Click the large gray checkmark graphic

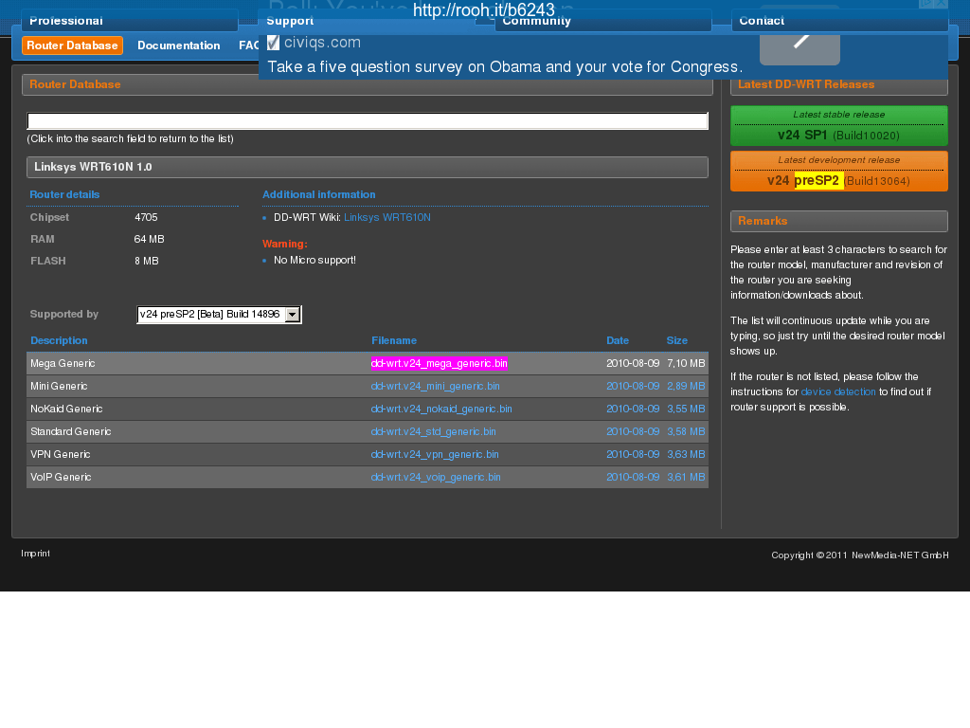(799, 40)
